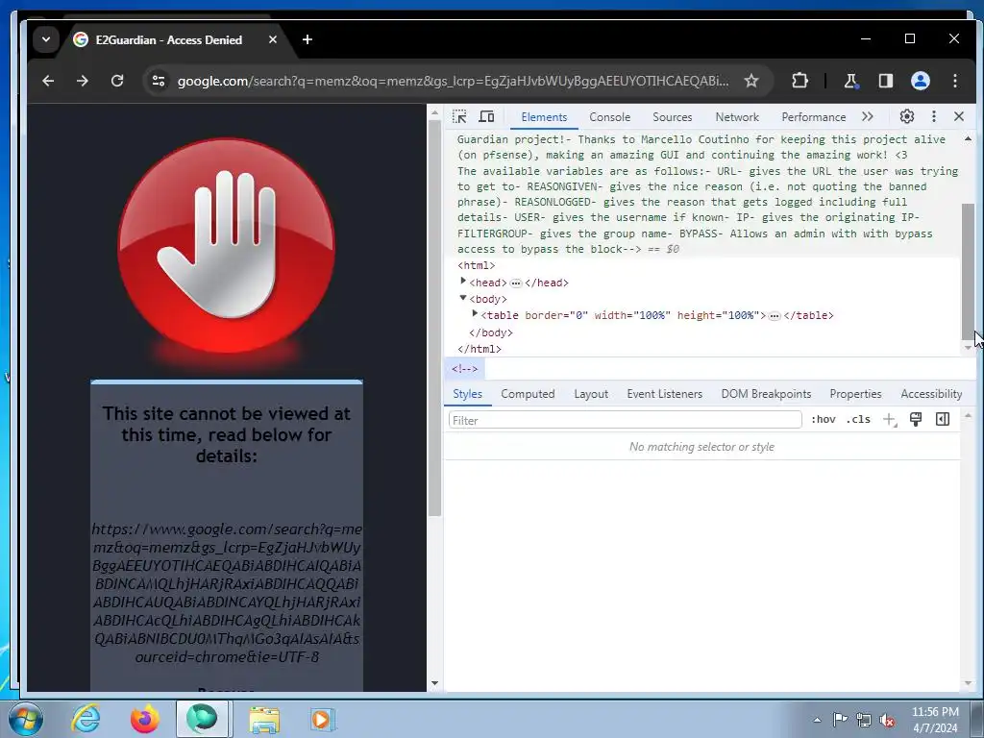Open a new browser tab

(307, 39)
